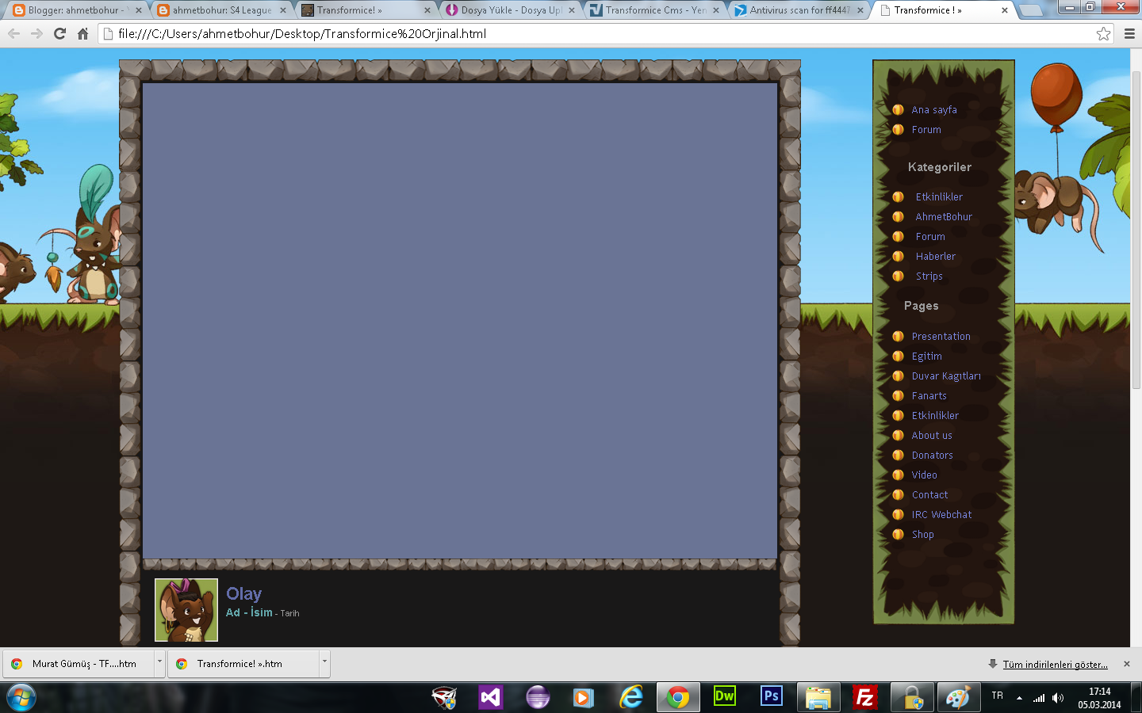Open the Fanarts page

[929, 396]
